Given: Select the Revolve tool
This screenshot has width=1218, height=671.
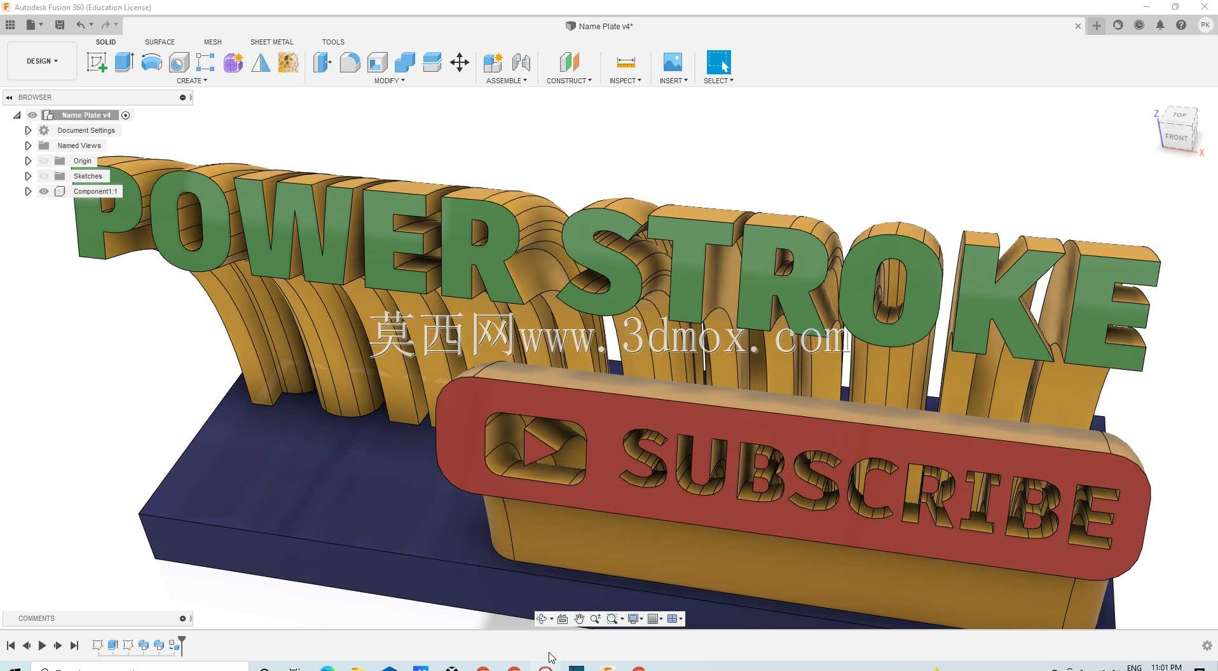Looking at the screenshot, I should point(151,62).
